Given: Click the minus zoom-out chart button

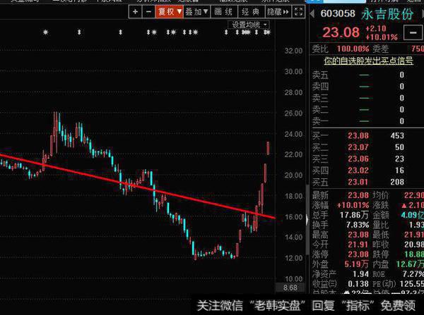Looking at the screenshot, I should pyautogui.click(x=149, y=12).
